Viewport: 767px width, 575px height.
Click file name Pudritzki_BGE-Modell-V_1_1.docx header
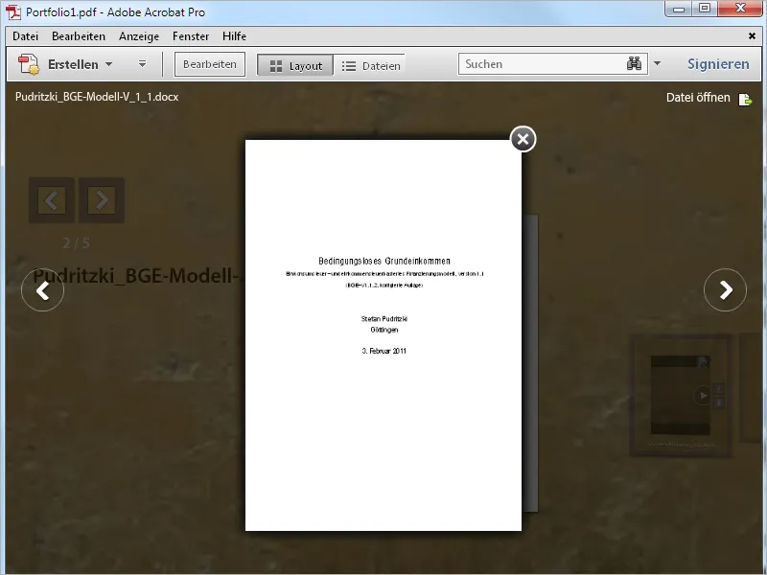[x=97, y=97]
